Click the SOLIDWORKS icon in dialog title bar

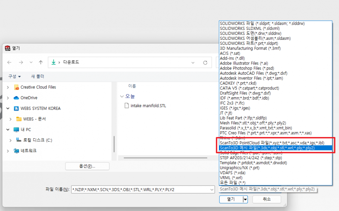pyautogui.click(x=7, y=48)
